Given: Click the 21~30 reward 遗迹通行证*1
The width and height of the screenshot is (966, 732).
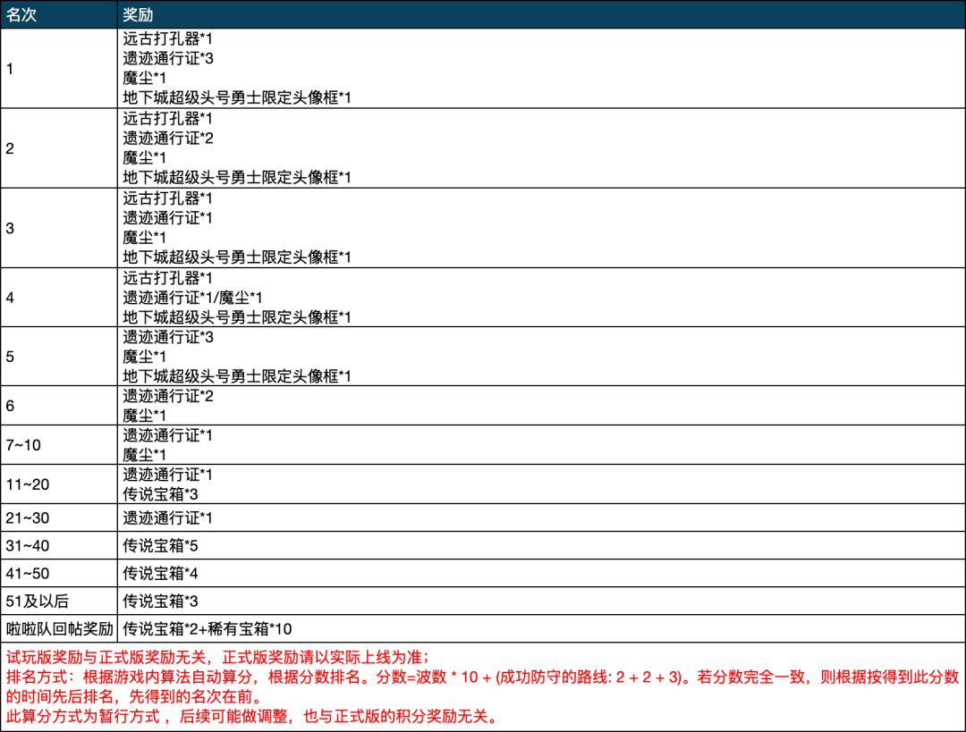Looking at the screenshot, I should point(167,517).
